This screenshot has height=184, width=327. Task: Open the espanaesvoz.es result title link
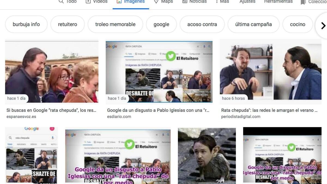coord(51,110)
